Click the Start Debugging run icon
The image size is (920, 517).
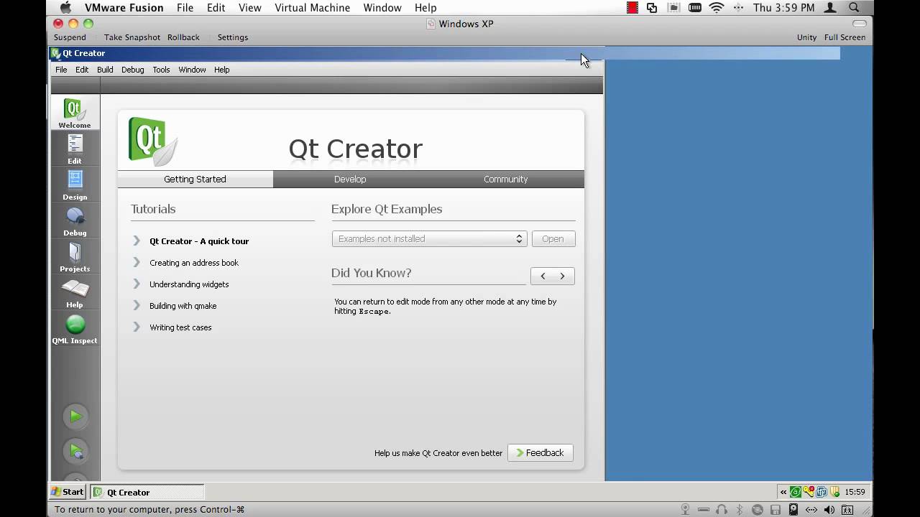pyautogui.click(x=75, y=452)
